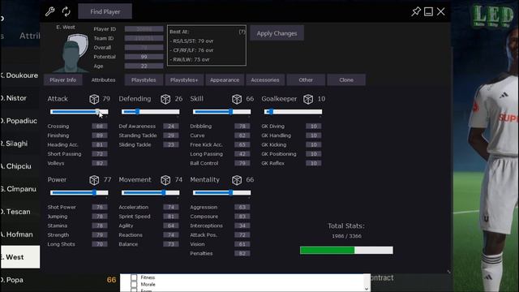Adjust the Movement slider

(151, 193)
